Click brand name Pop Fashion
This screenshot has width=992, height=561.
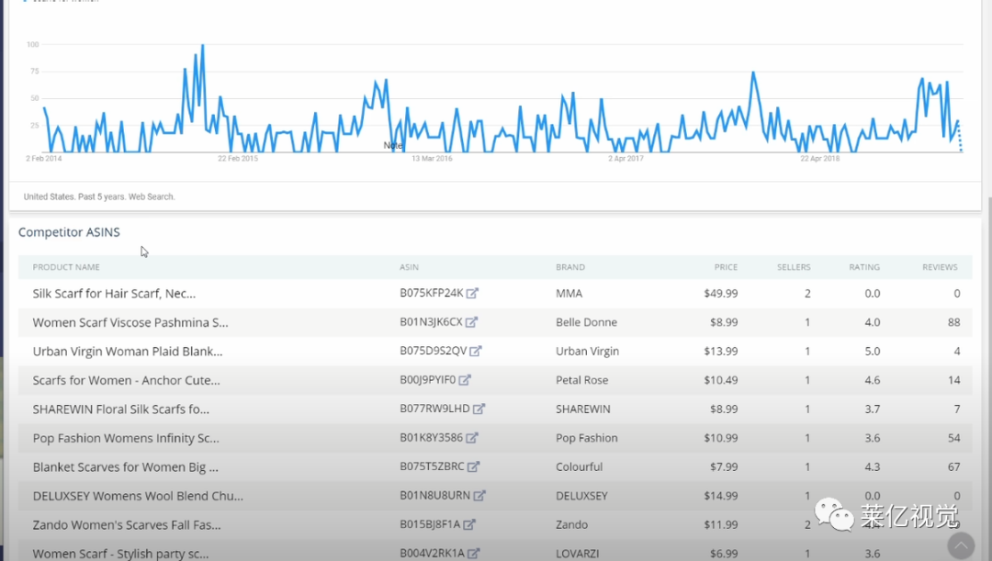tap(587, 438)
